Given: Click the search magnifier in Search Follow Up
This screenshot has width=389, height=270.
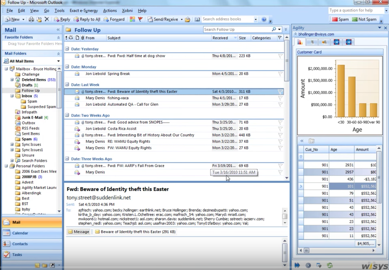Looking at the screenshot, I should click(274, 29).
